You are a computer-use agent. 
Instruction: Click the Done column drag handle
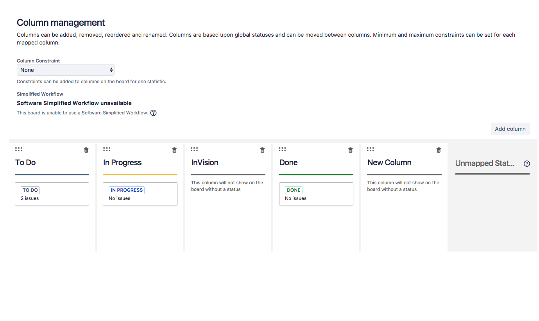[283, 149]
